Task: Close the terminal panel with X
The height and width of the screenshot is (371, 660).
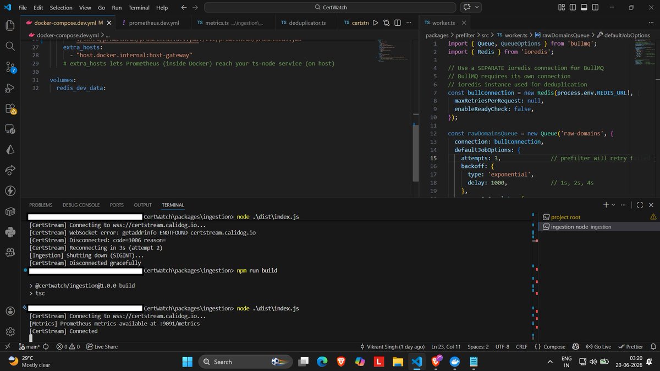Action: point(652,205)
